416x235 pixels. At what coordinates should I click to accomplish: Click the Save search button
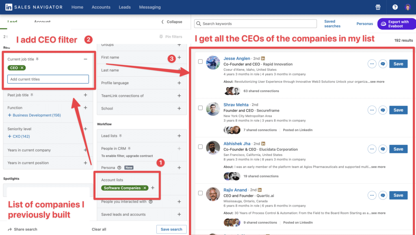tap(171, 229)
